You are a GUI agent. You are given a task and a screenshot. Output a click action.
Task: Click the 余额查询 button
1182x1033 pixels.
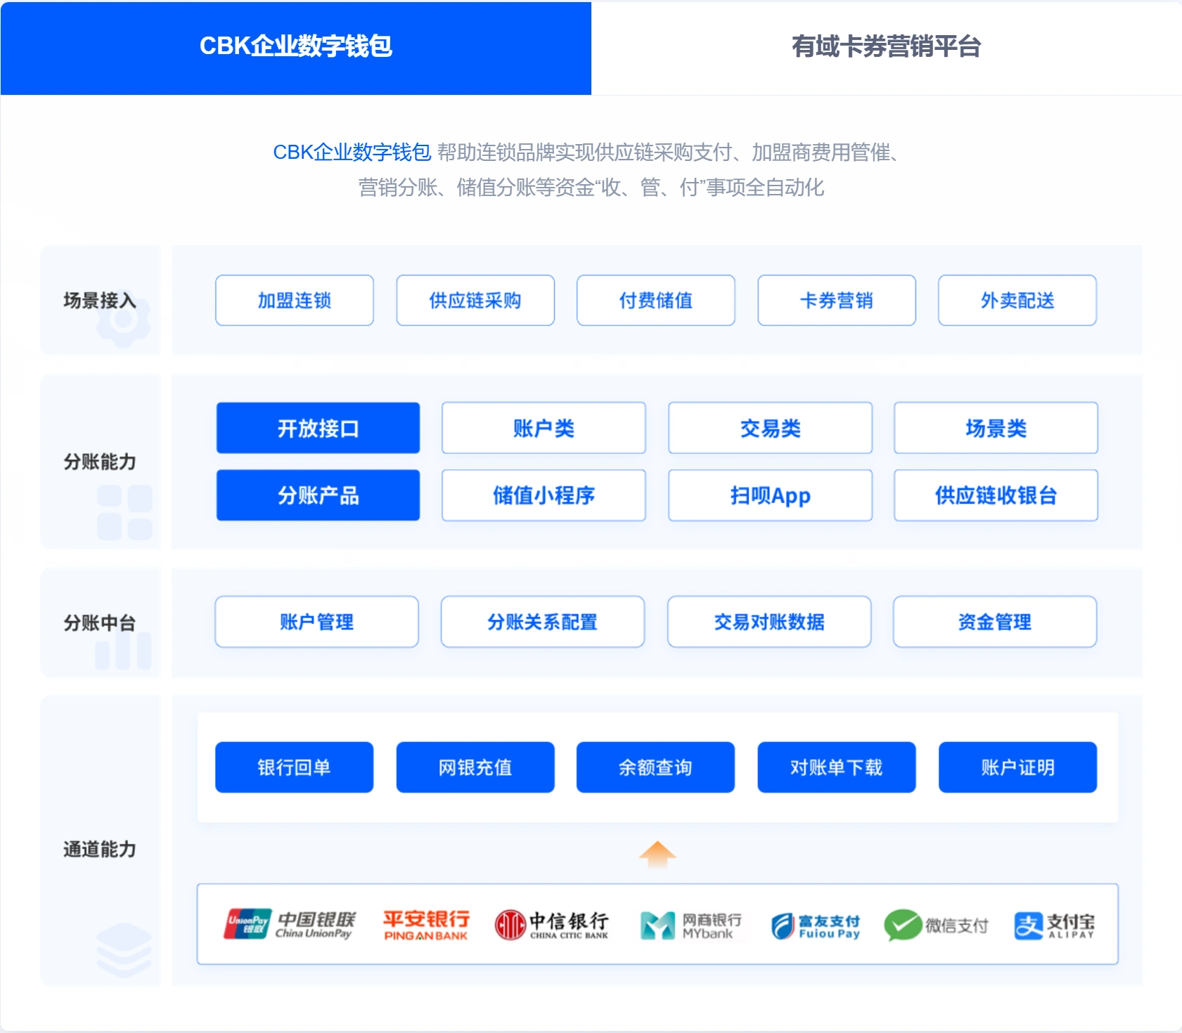(656, 767)
